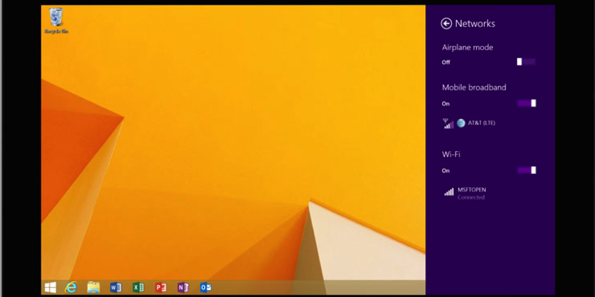Start PowerPoint from the taskbar
The width and height of the screenshot is (595, 297).
pyautogui.click(x=161, y=288)
